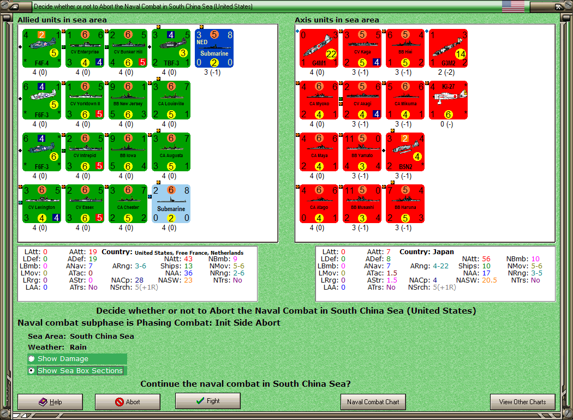Select the light blue Submarine counter
This screenshot has height=420, width=573.
coord(171,204)
